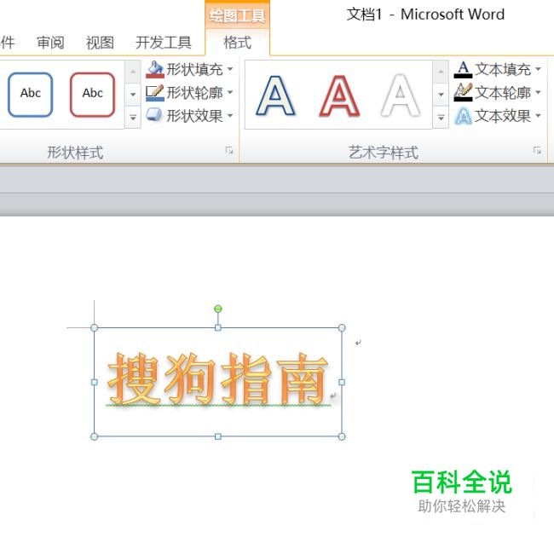This screenshot has width=554, height=543.
Task: Click the top-left corner handle of text box
Action: pos(95,328)
